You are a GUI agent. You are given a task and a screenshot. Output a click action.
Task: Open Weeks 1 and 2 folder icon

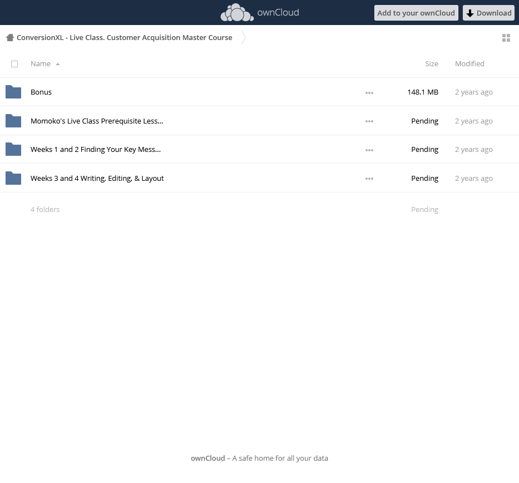[x=13, y=149]
